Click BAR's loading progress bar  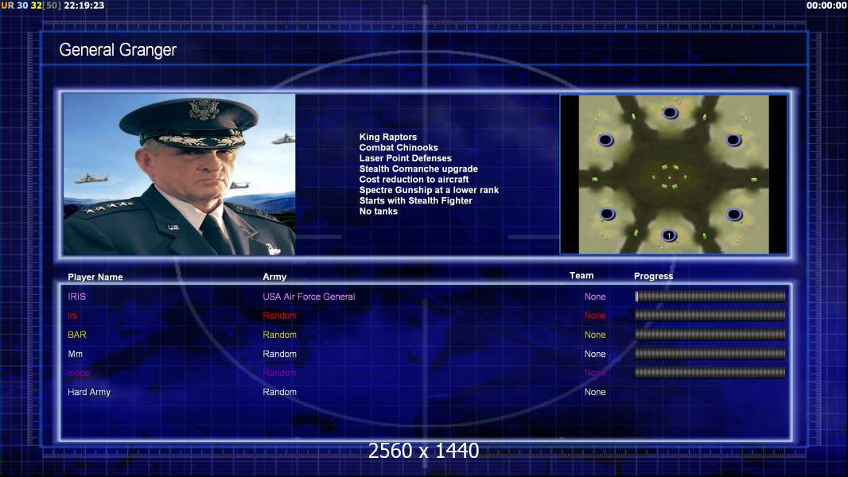click(x=710, y=335)
